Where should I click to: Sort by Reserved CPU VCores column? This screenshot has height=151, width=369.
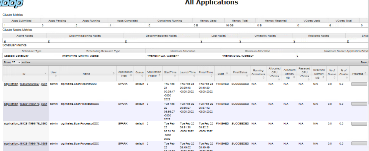point(304,74)
